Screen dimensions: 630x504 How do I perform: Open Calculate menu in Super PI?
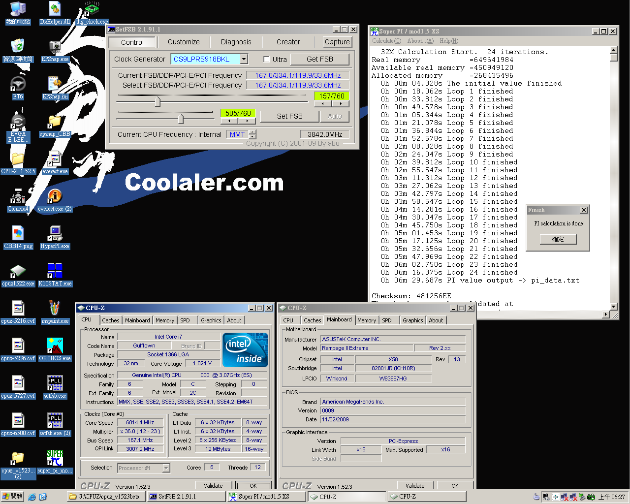(x=386, y=41)
